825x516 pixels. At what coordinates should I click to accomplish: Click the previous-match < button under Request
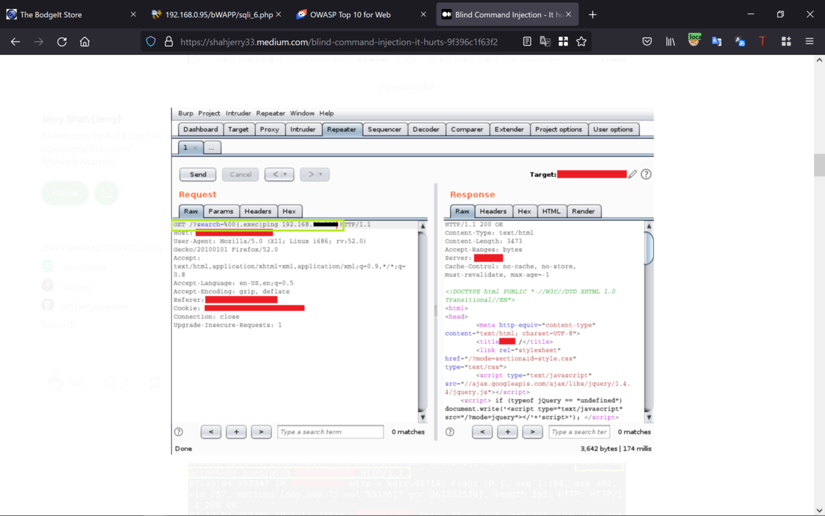211,432
